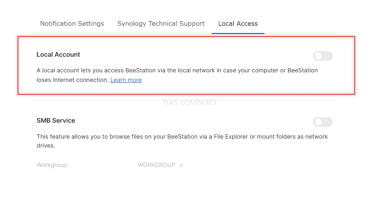Select the edit icon for the workgroup name
The image size is (377, 204).
[181, 165]
